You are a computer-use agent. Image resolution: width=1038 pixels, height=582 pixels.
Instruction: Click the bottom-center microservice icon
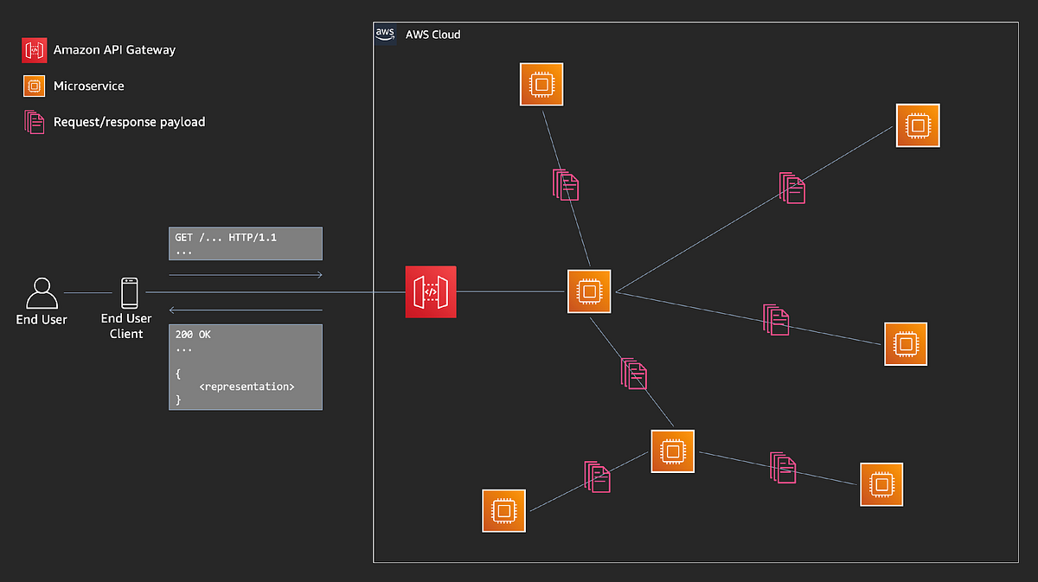coord(672,451)
